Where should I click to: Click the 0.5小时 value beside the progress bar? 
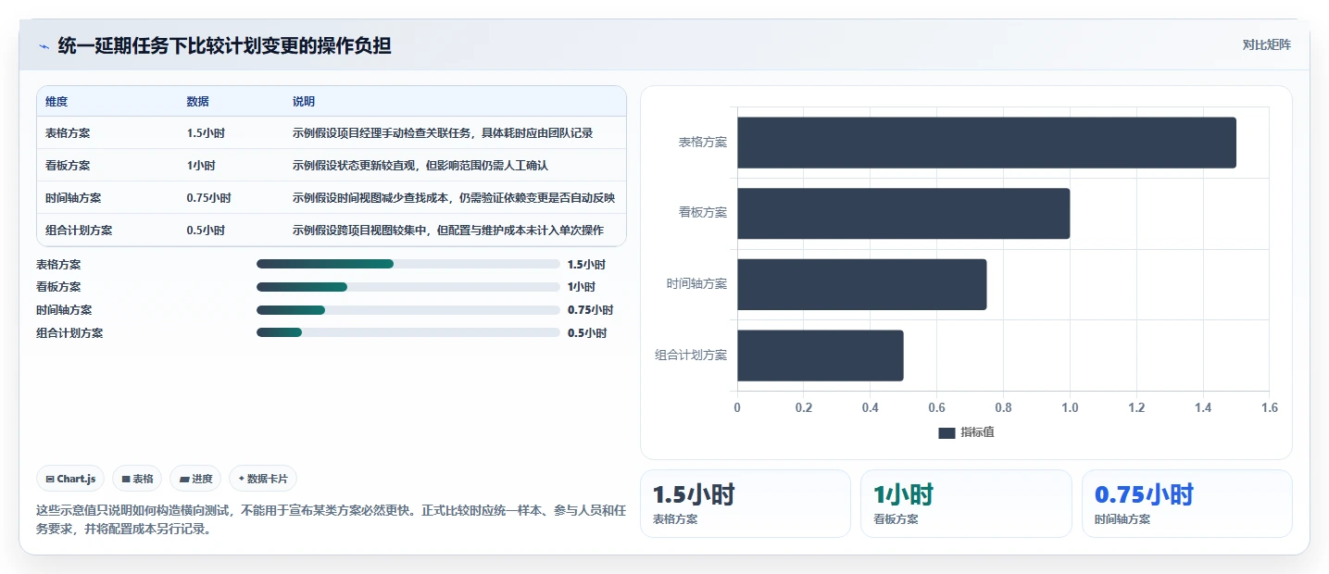[x=587, y=333]
